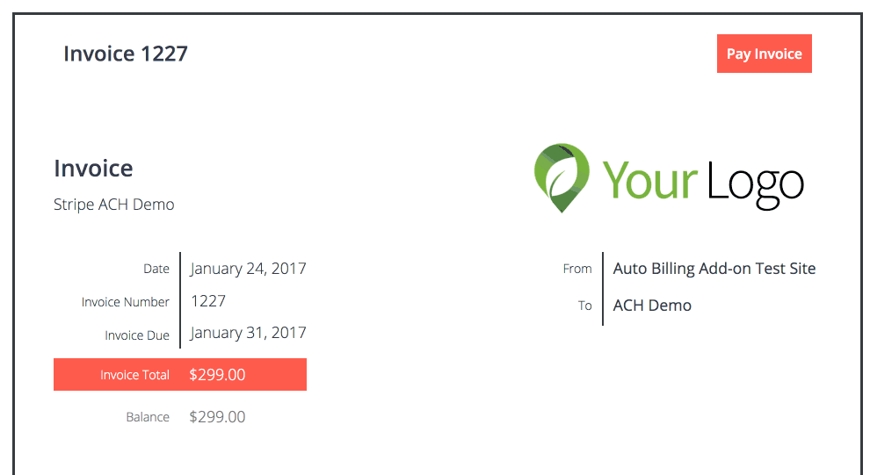Click the 'Balance' label
Viewport: 870px width, 475px height.
tap(148, 417)
